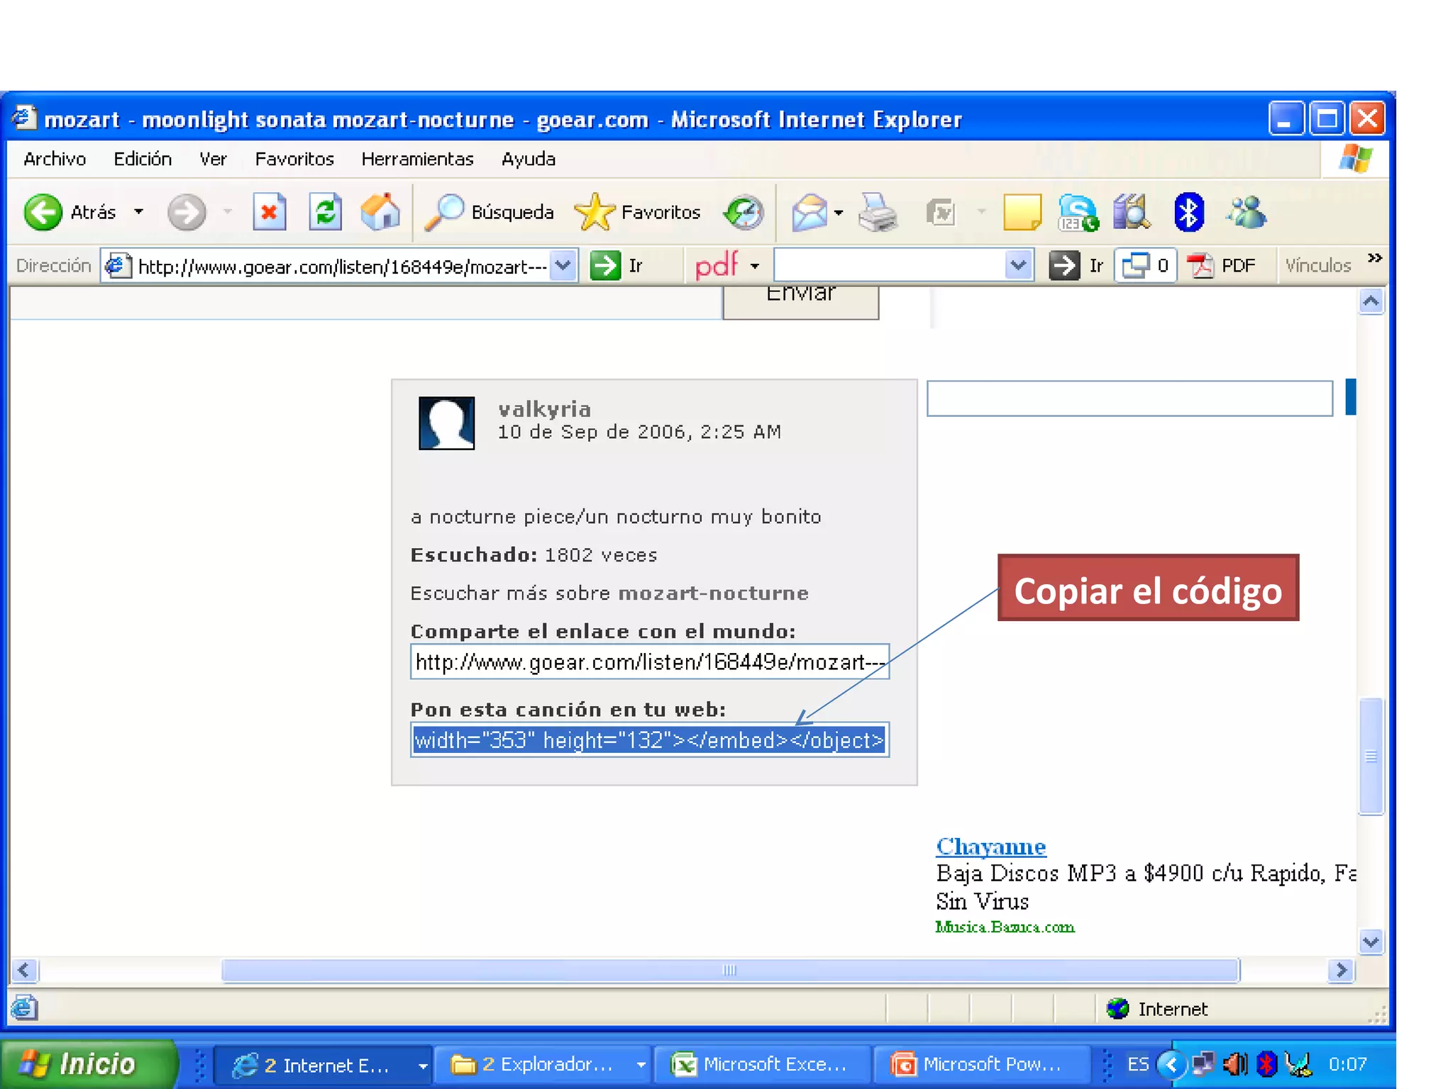Click the Bluetooth toolbar icon
Viewport: 1453px width, 1089px height.
[x=1188, y=212]
